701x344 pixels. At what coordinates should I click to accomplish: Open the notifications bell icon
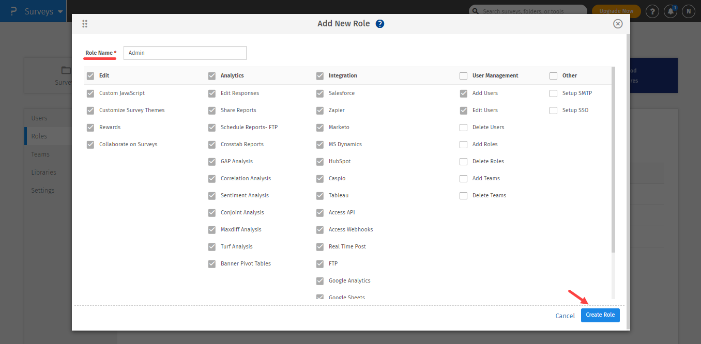coord(670,11)
